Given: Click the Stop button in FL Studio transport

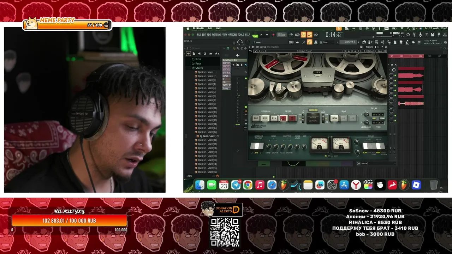Looking at the screenshot, I should 267,35.
